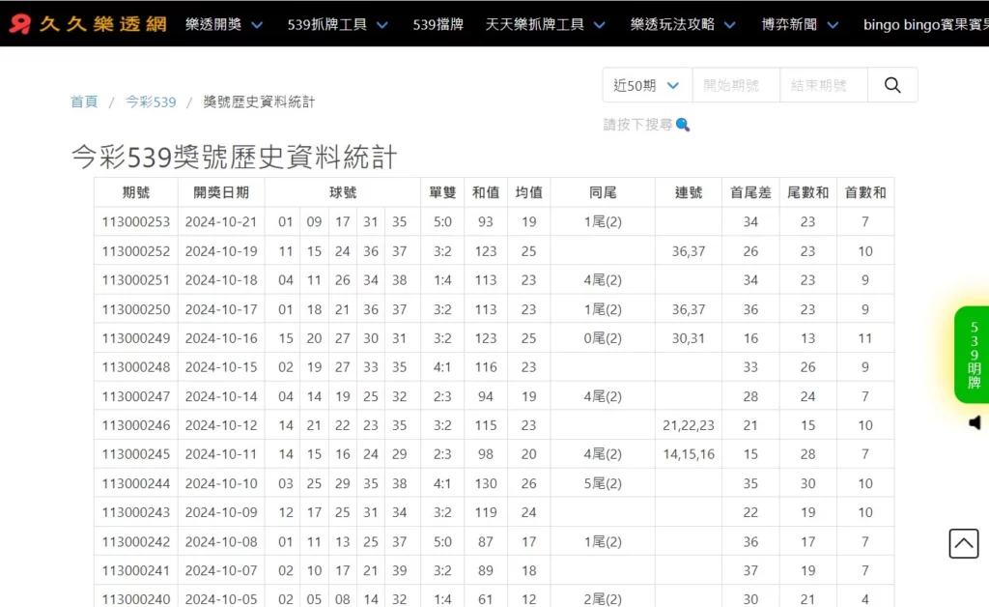Image resolution: width=989 pixels, height=607 pixels.
Task: Open the 近50期 period range dropdown
Action: [x=645, y=85]
